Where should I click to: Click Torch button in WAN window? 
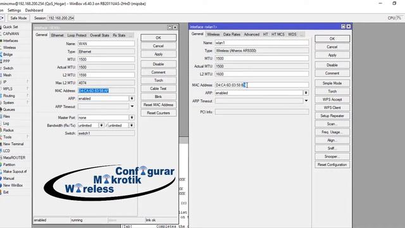point(158,80)
